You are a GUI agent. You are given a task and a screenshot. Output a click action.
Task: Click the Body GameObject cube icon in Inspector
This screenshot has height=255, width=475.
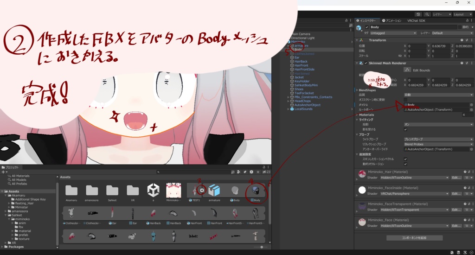(359, 28)
